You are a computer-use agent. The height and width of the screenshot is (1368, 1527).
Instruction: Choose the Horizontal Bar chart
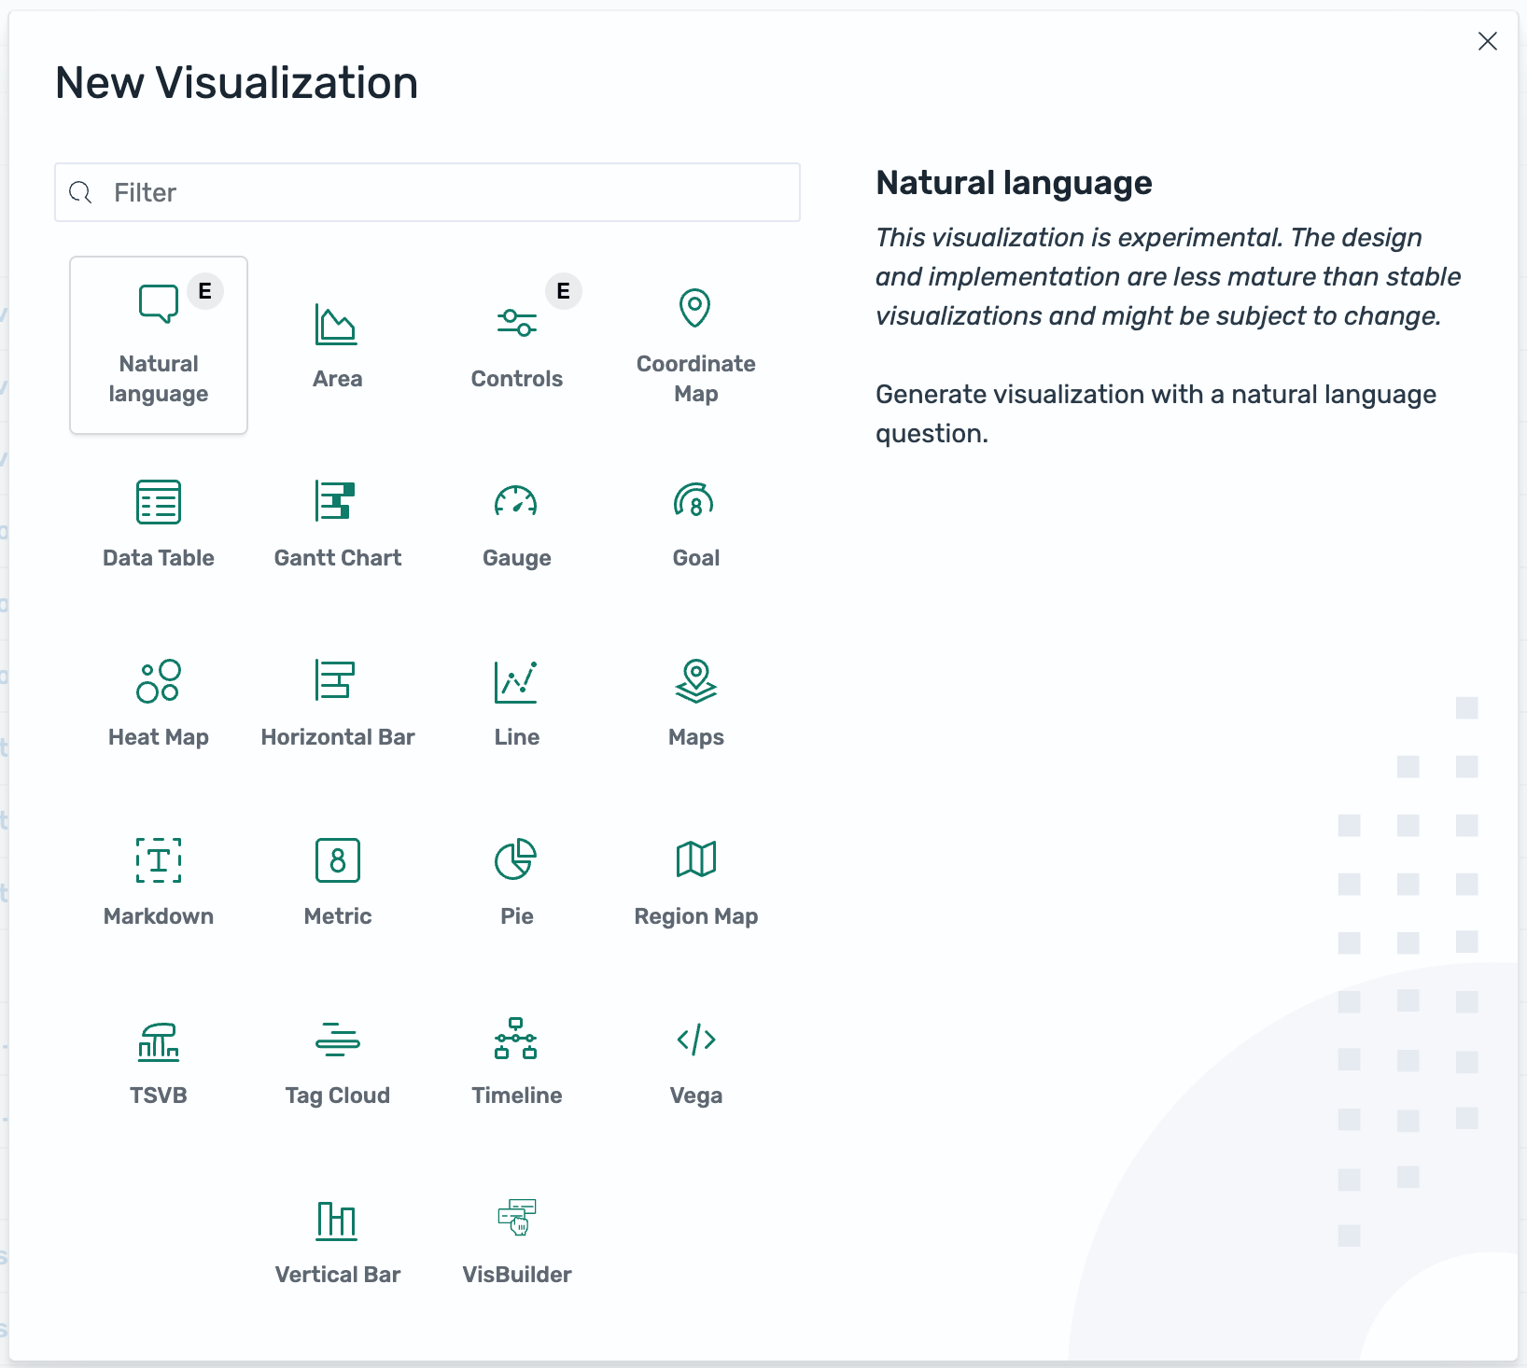pos(337,702)
